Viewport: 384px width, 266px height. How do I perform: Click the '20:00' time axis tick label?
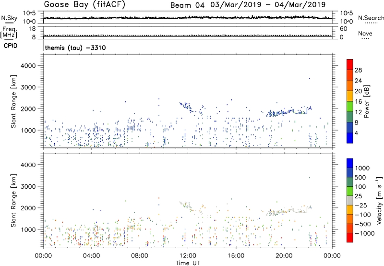click(284, 256)
